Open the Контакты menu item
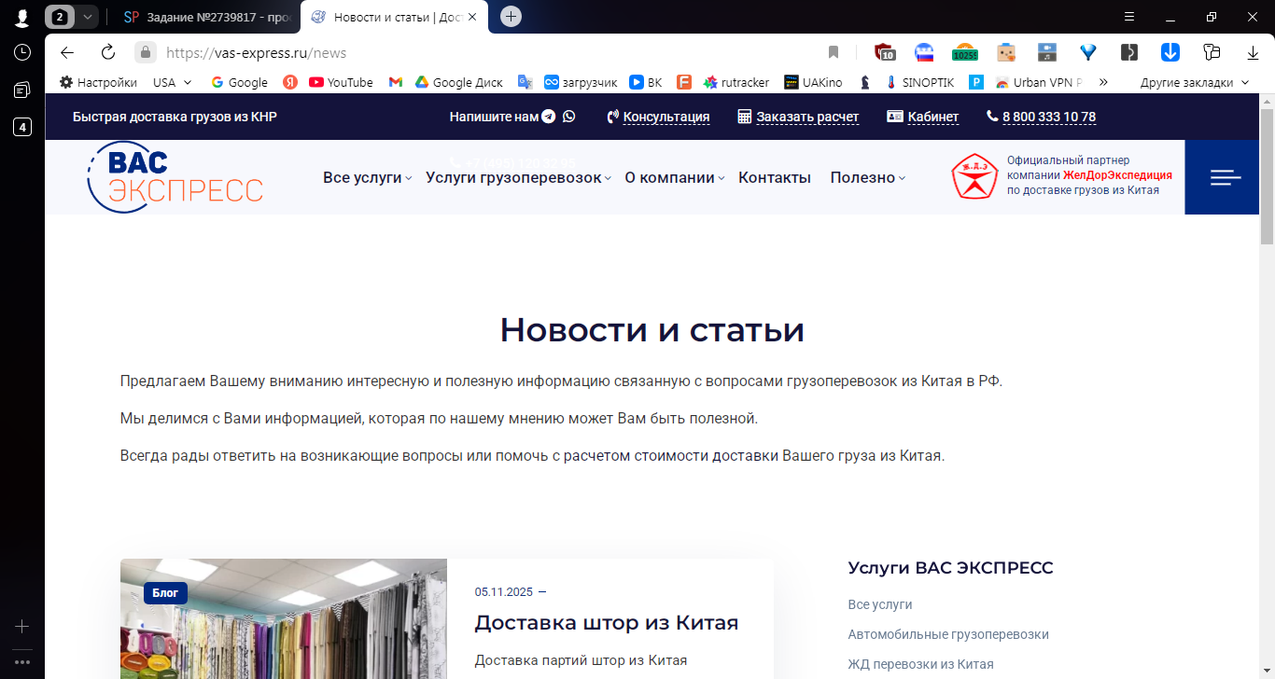The image size is (1275, 679). pyautogui.click(x=775, y=177)
